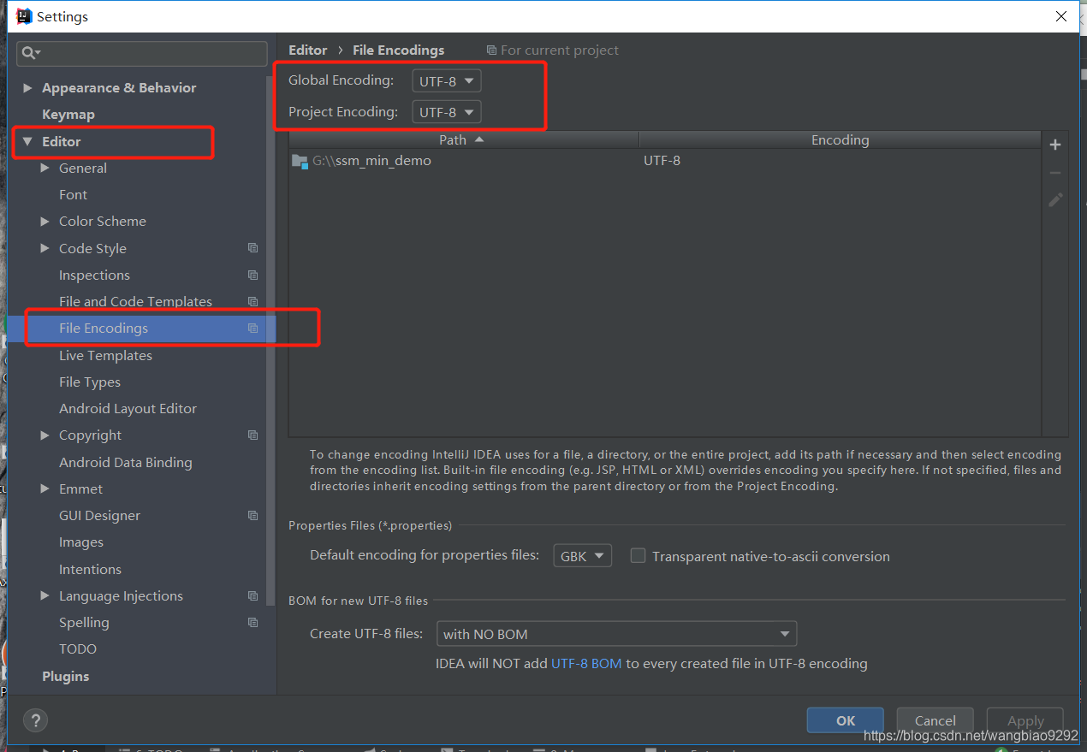Viewport: 1087px width, 752px height.
Task: Open TODO settings
Action: pyautogui.click(x=78, y=648)
